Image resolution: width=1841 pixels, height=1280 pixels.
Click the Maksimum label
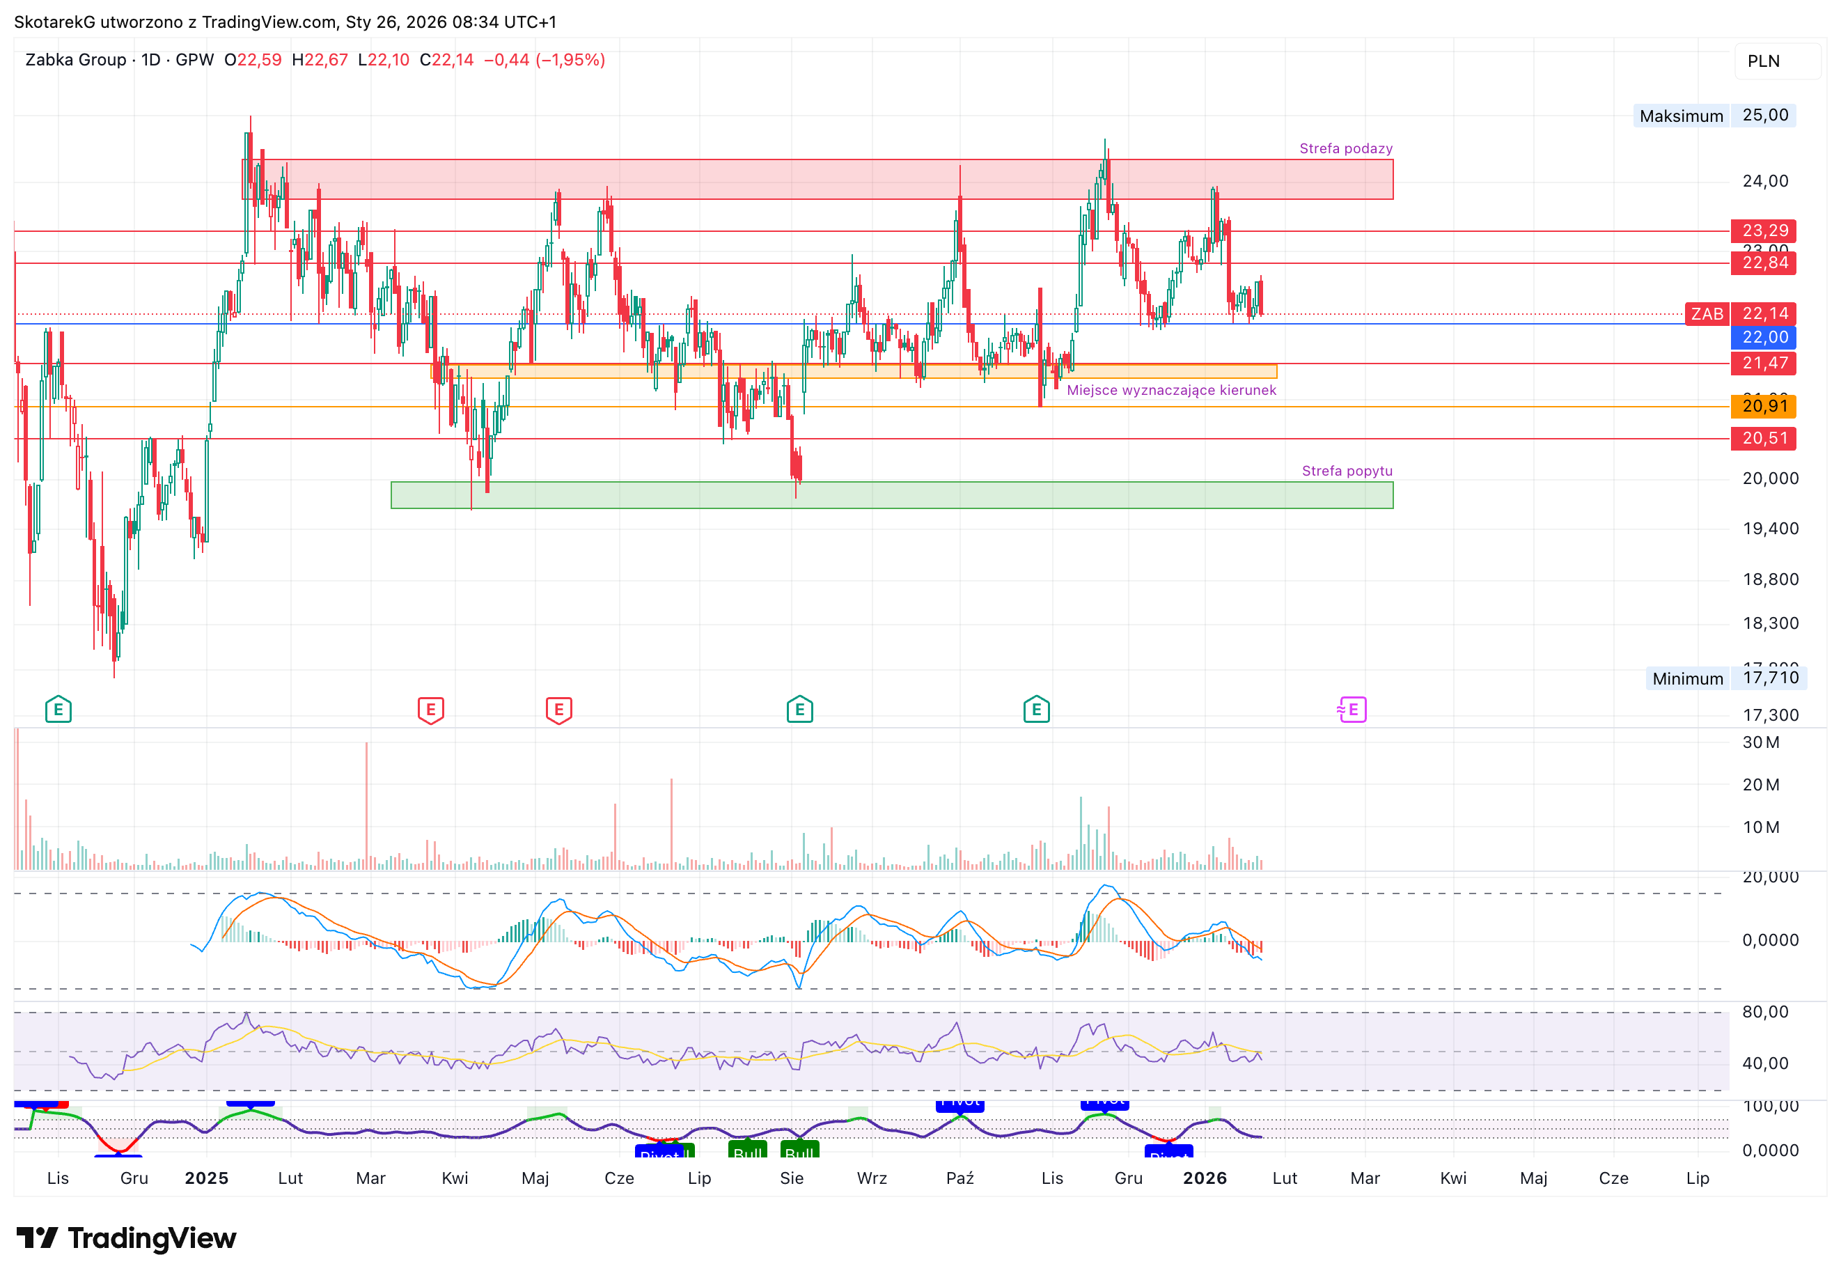click(x=1681, y=116)
